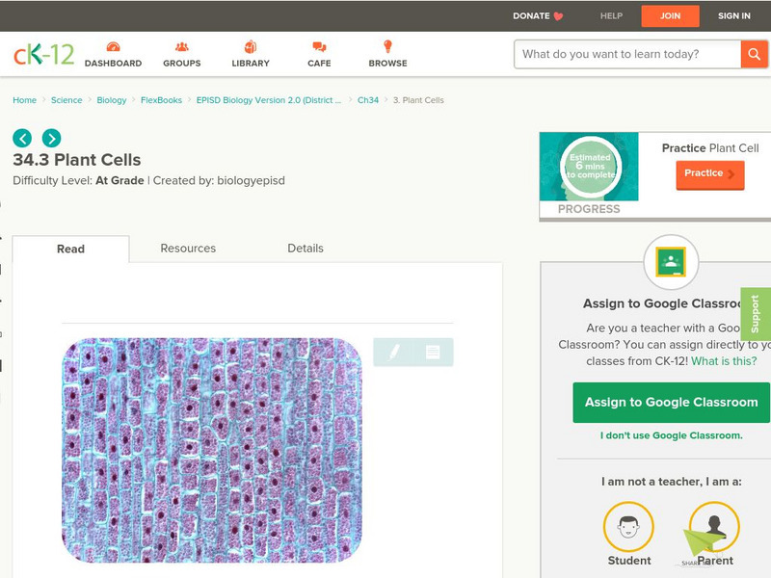Open the Groups icon

point(181,48)
